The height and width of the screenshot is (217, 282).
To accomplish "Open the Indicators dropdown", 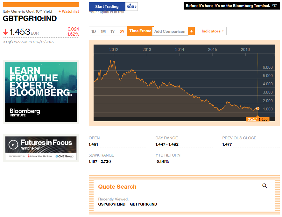I will (213, 31).
